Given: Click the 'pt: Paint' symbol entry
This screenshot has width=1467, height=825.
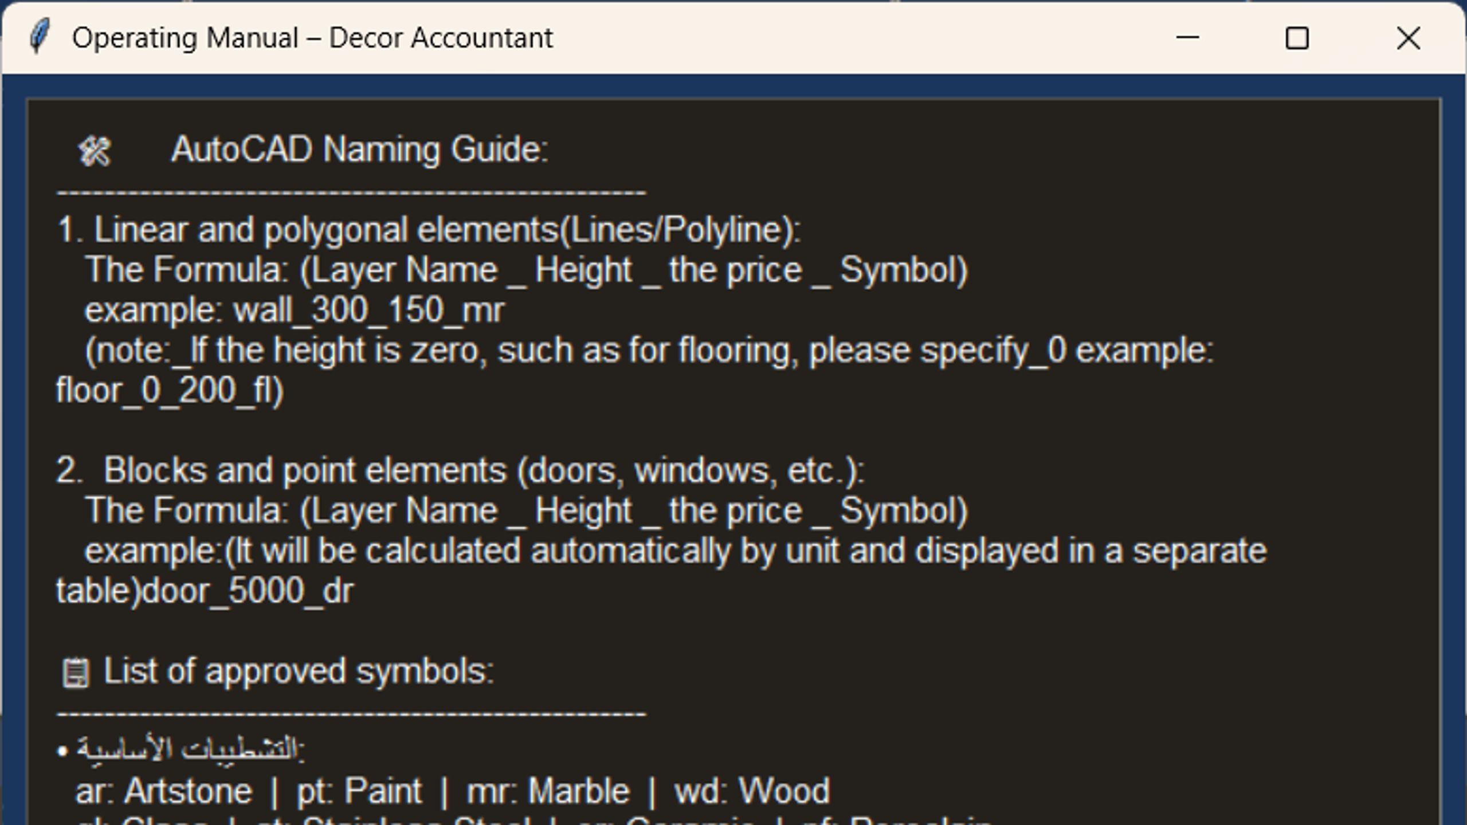Looking at the screenshot, I should (x=359, y=792).
